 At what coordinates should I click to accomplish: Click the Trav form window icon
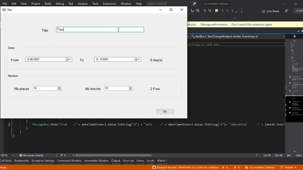[4, 9]
